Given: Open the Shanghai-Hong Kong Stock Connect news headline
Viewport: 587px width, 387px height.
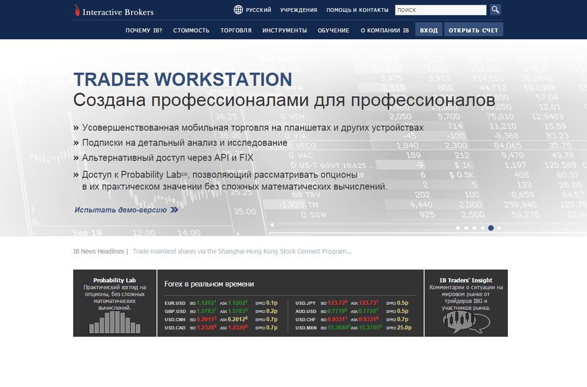Looking at the screenshot, I should pos(242,252).
